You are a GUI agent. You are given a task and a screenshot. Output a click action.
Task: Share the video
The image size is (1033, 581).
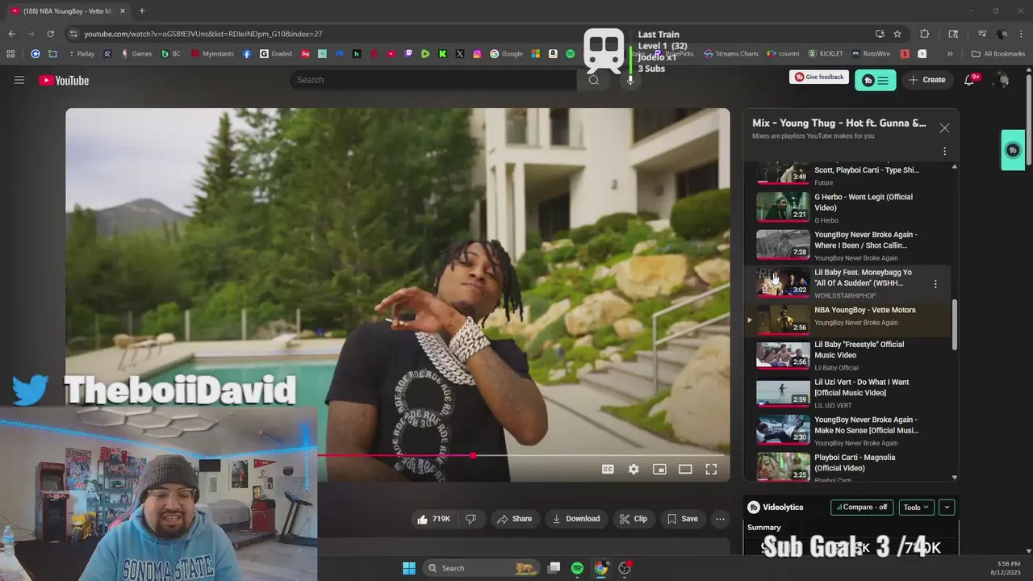tap(514, 519)
